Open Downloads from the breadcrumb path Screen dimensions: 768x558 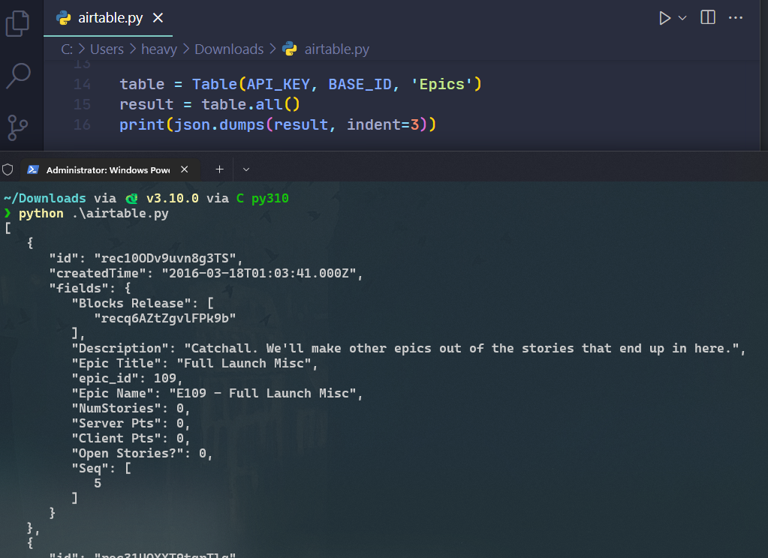point(228,48)
